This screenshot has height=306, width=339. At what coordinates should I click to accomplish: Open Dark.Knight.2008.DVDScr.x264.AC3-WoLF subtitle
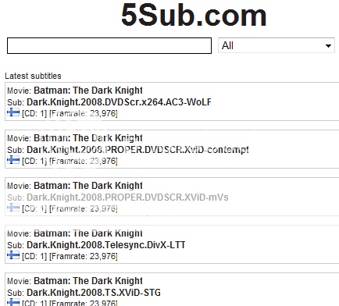[x=119, y=102]
